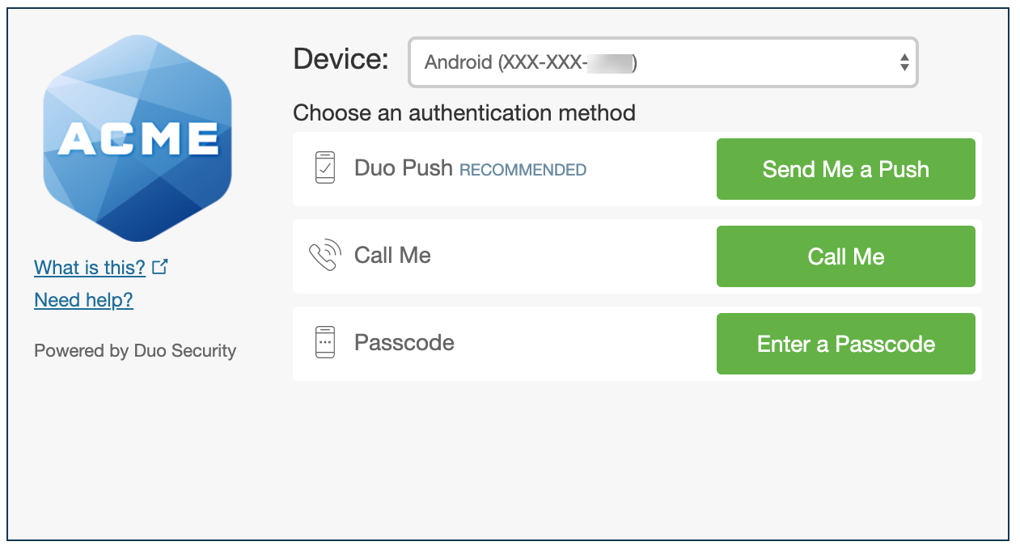Image resolution: width=1020 pixels, height=550 pixels.
Task: Open the "What is this?" link
Action: pos(90,267)
